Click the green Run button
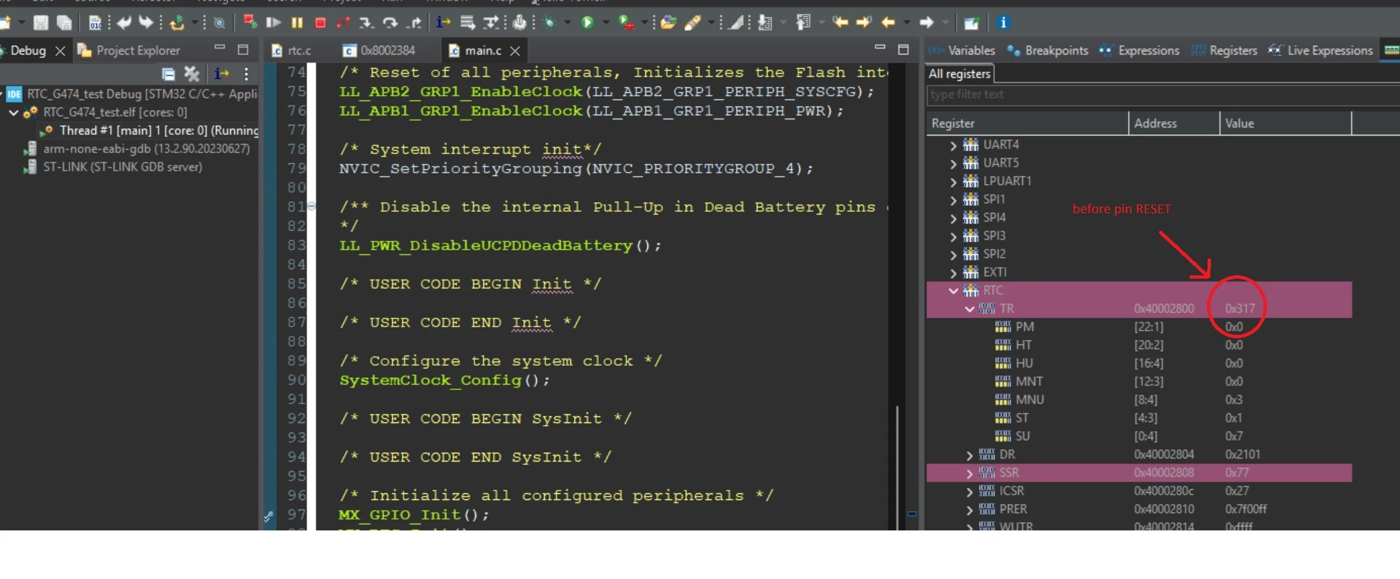 tap(587, 22)
